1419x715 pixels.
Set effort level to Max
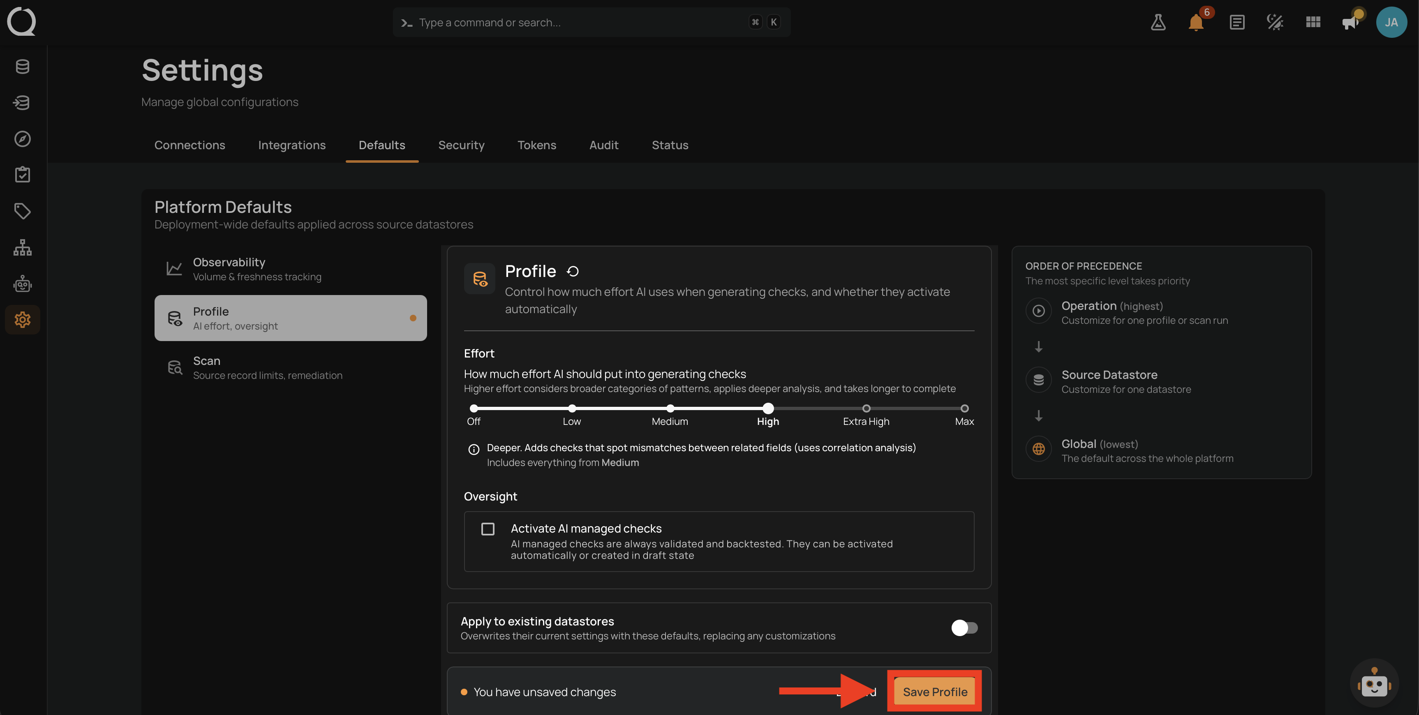point(964,408)
